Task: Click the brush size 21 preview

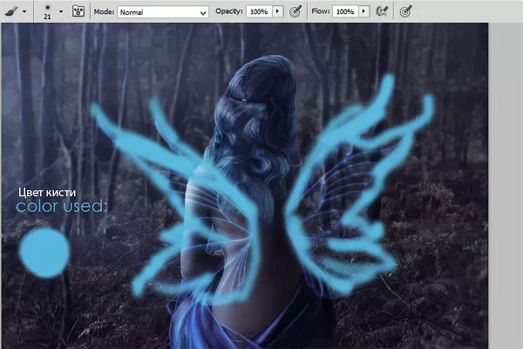Action: [x=48, y=12]
